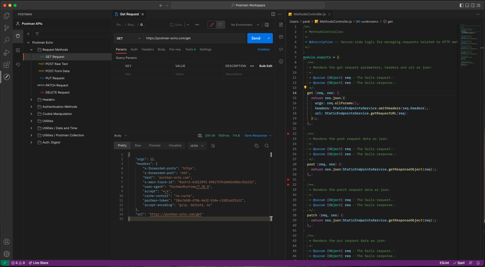Image resolution: width=485 pixels, height=267 pixels.
Task: Click Live Share in status bar
Action: [x=38, y=263]
